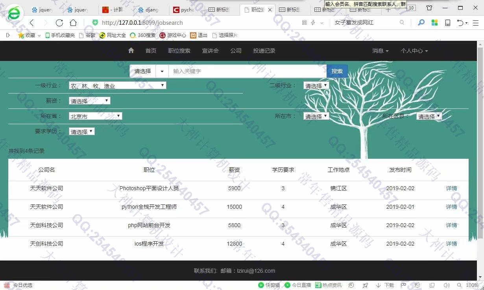The image size is (484, 290).
Task: Open 宣讲会 in navbar
Action: 210,51
